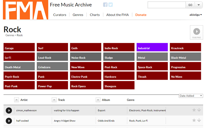Open the Electro-Punk tile
Image resolution: width=205 pixels, height=128 pixels.
click(x=86, y=76)
